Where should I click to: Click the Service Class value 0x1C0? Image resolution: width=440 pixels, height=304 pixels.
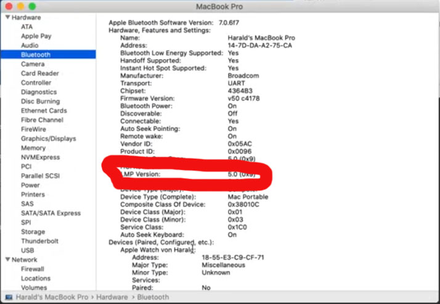coord(237,227)
